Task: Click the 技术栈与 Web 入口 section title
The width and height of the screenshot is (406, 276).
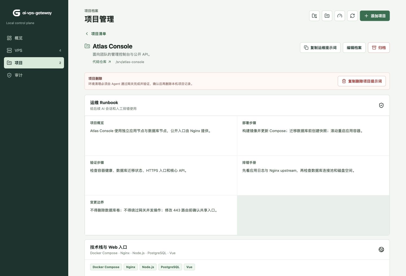Action: tap(109, 247)
